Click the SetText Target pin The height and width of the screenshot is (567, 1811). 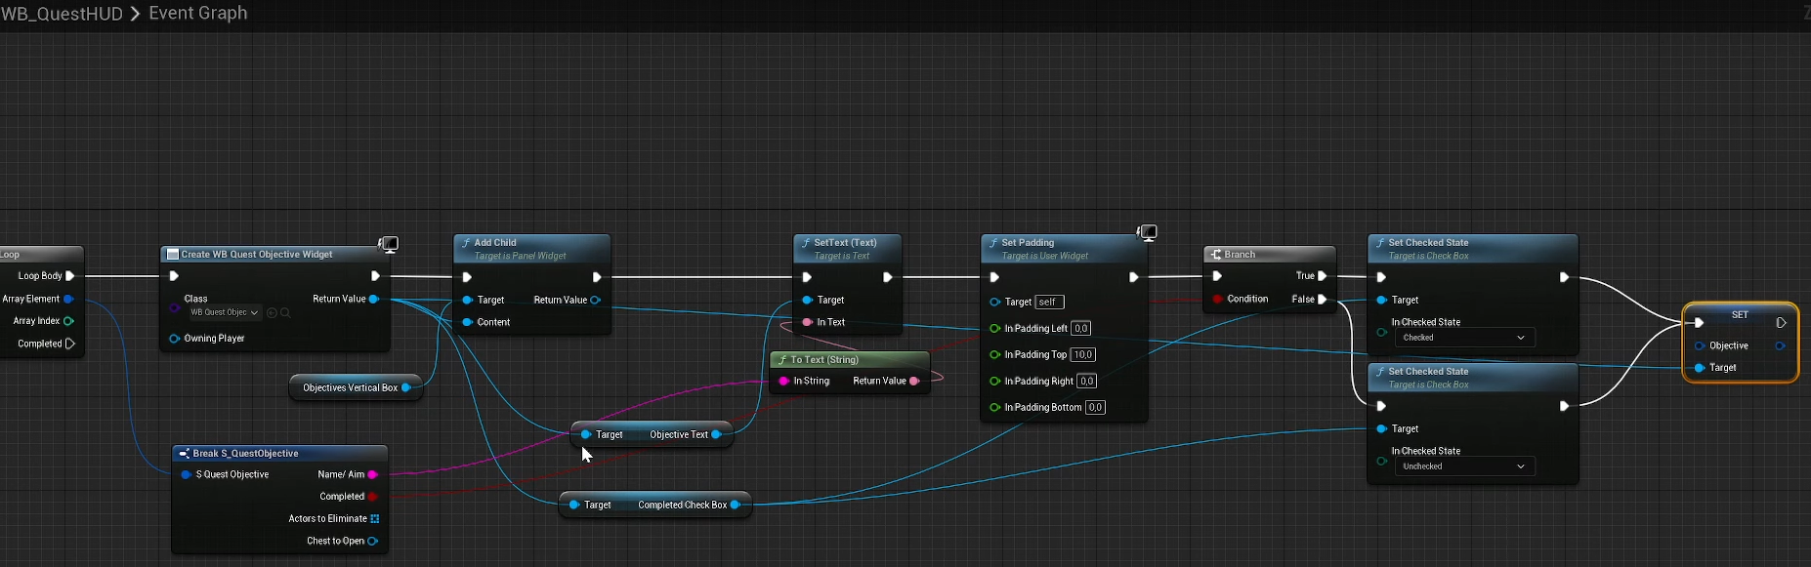(807, 300)
